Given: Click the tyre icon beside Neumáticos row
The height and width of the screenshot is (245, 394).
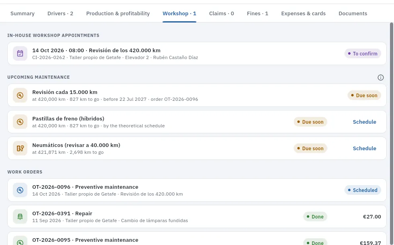Looking at the screenshot, I should pyautogui.click(x=20, y=148).
